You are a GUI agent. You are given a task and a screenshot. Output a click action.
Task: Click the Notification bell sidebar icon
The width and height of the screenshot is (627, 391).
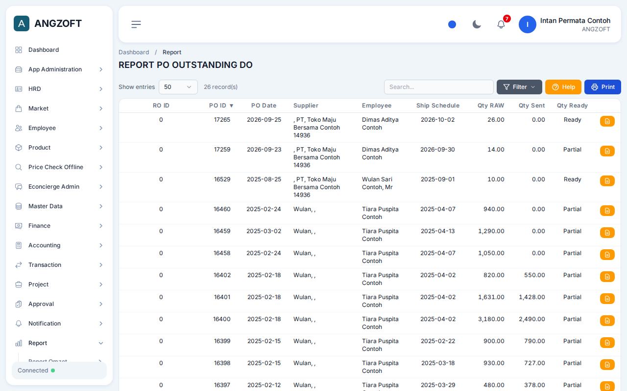pyautogui.click(x=19, y=324)
